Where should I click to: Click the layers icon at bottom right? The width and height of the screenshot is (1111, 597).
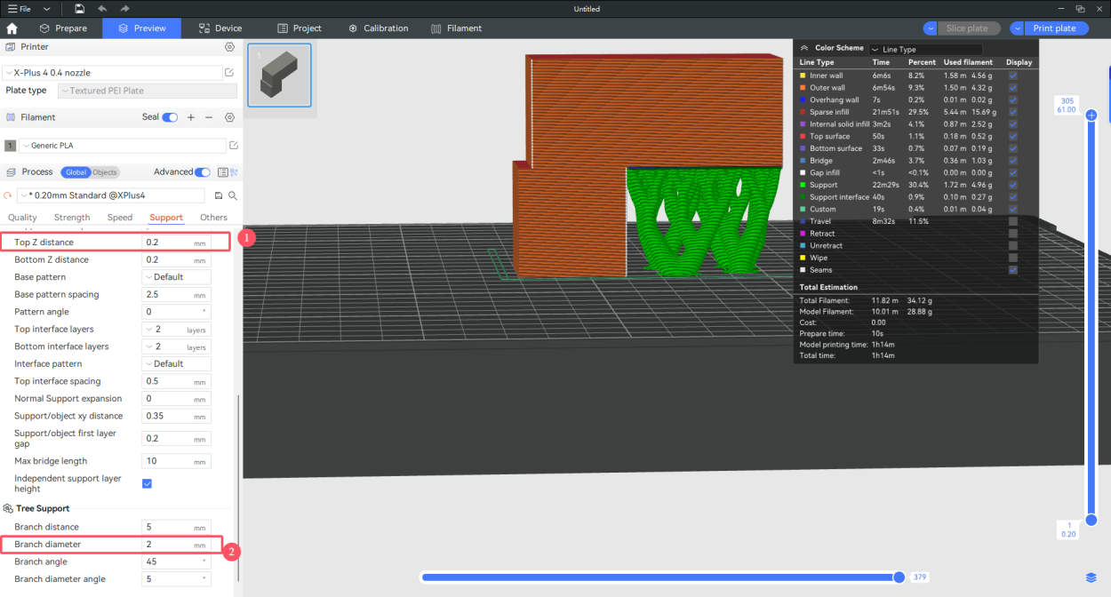1091,577
